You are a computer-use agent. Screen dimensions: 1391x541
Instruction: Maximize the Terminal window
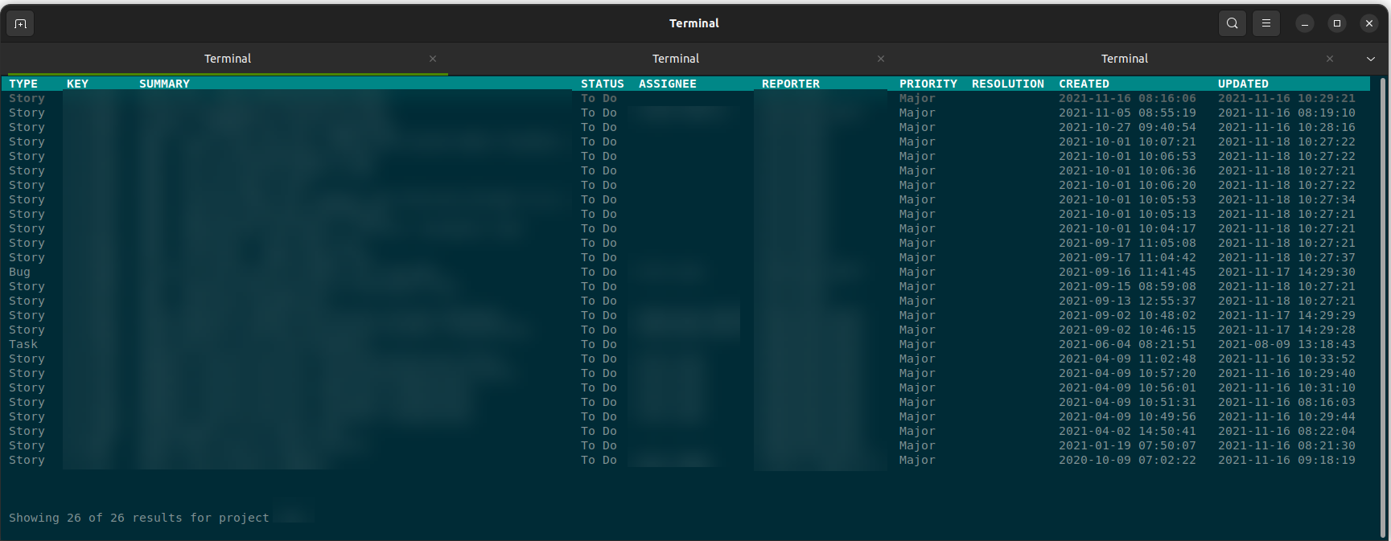tap(1337, 23)
